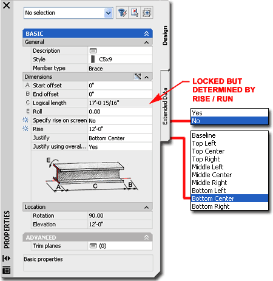Click the Quick Select filter icon
Screen dimensions: 273x281
122,13
